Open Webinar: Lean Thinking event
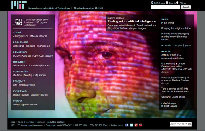 [x=175, y=80]
